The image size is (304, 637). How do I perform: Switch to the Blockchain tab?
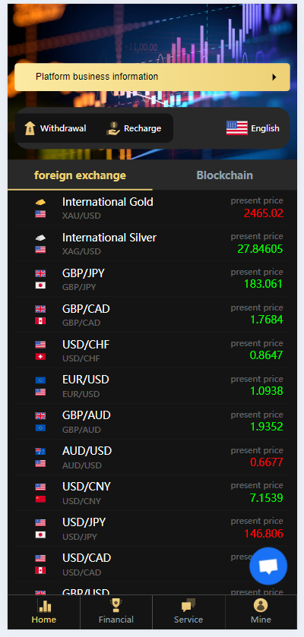click(225, 175)
